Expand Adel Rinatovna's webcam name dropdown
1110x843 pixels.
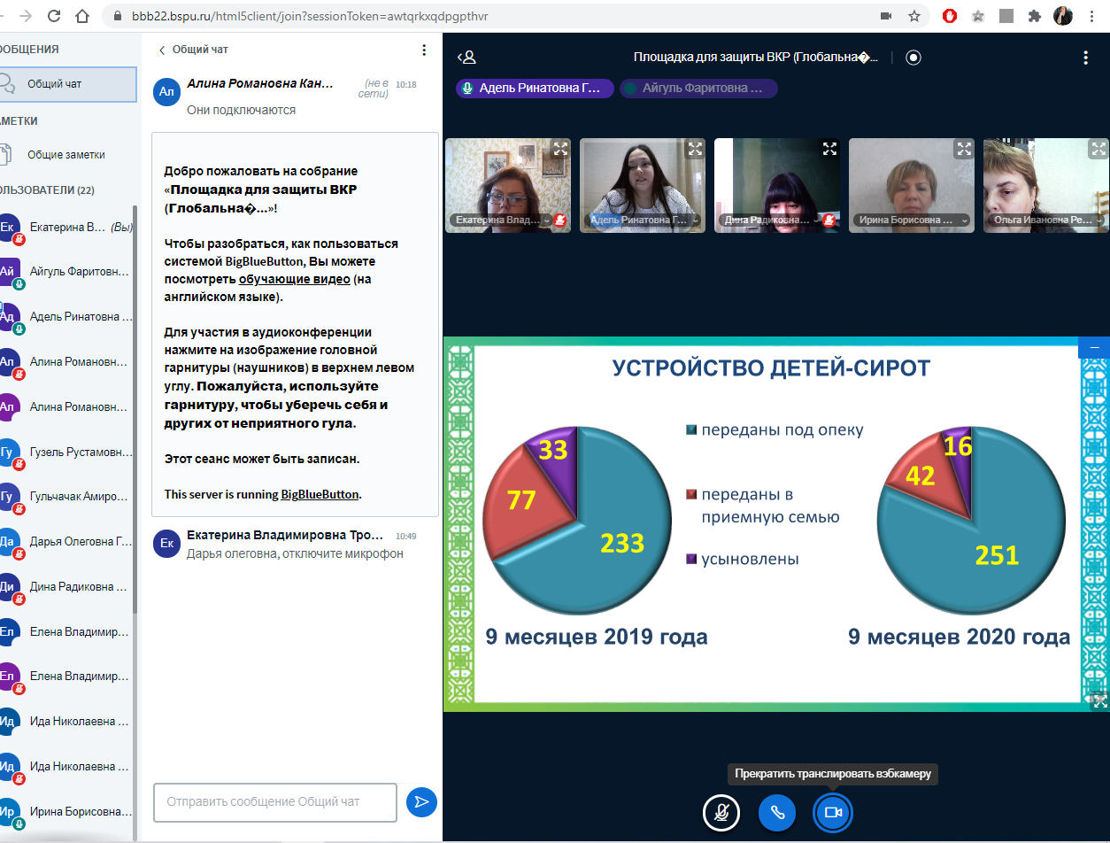click(693, 220)
